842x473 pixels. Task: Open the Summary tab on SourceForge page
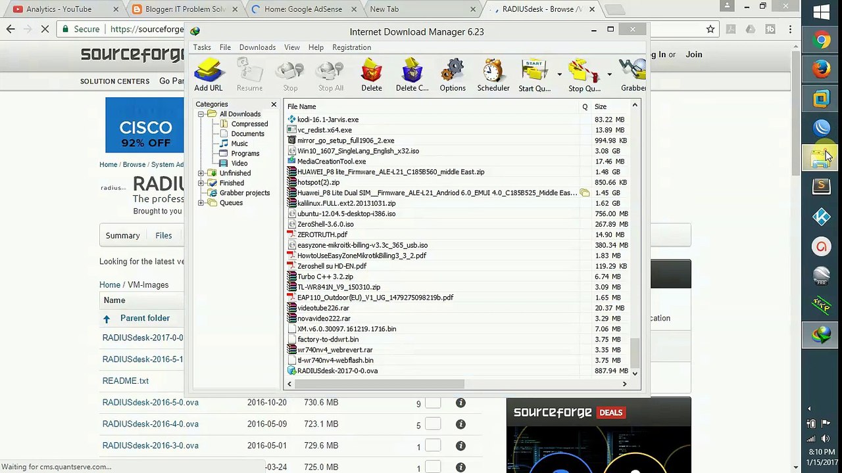tap(123, 235)
